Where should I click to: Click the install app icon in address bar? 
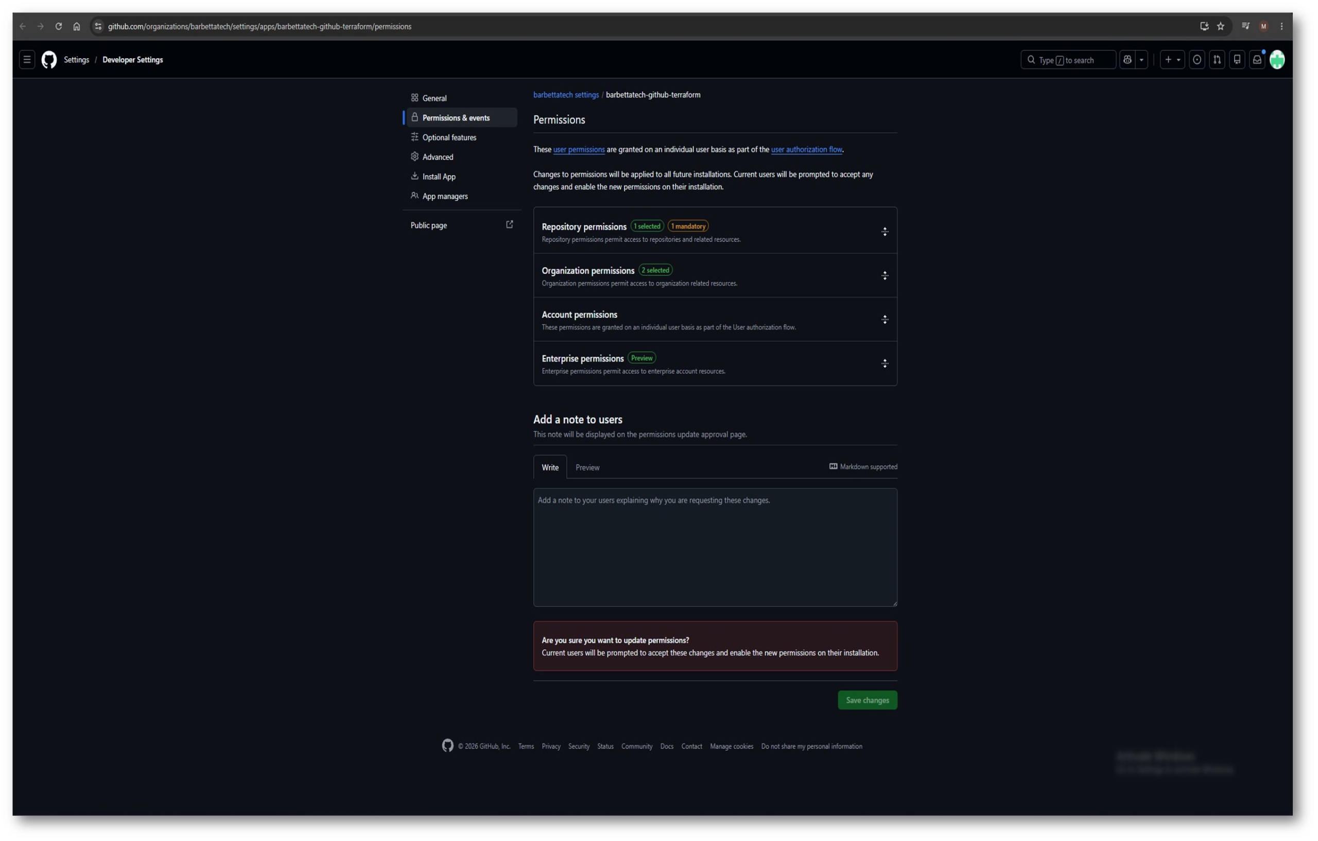coord(1204,26)
